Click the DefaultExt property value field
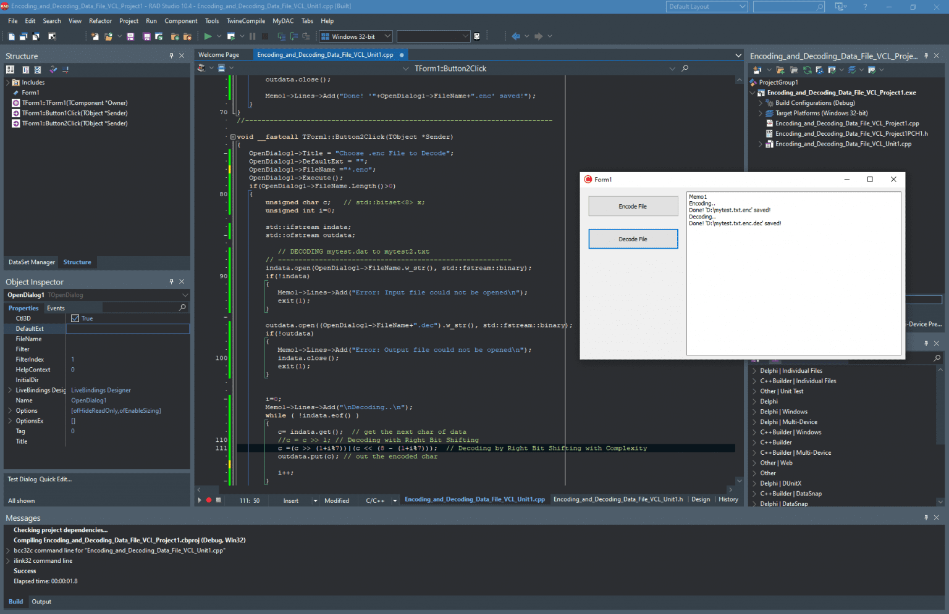949x614 pixels. click(127, 329)
